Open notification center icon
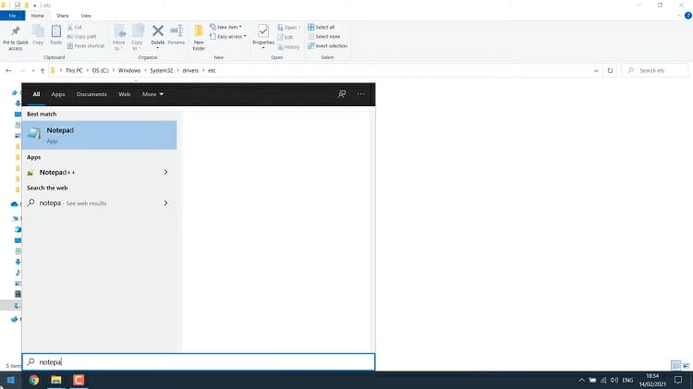Image resolution: width=693 pixels, height=389 pixels. tap(678, 380)
